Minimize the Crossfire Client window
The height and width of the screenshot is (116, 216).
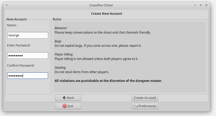(195, 5)
